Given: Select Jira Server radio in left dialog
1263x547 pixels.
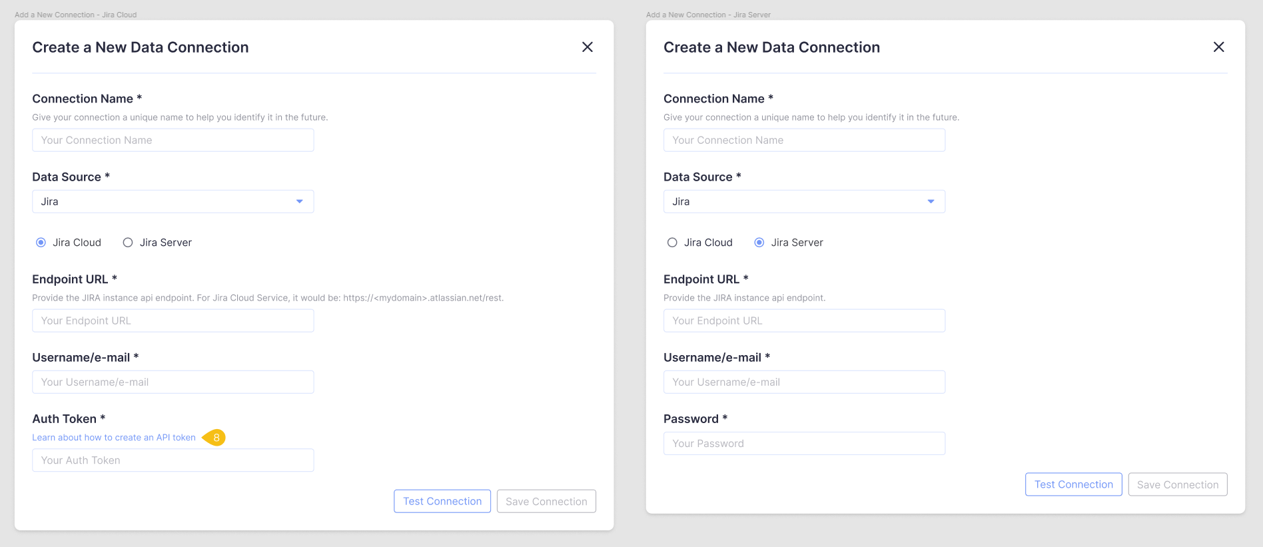Looking at the screenshot, I should point(128,243).
